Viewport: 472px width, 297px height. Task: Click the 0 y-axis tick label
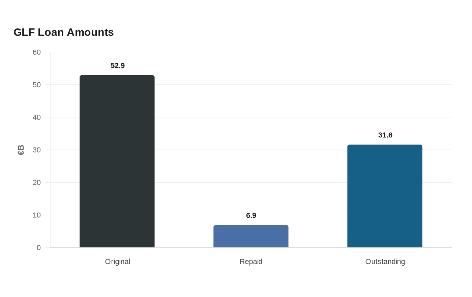(x=39, y=248)
